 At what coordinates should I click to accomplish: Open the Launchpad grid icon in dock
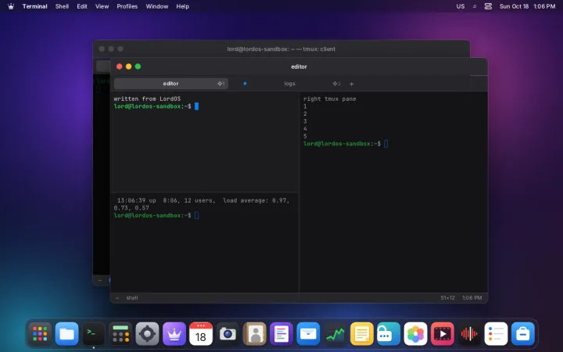[x=40, y=334]
